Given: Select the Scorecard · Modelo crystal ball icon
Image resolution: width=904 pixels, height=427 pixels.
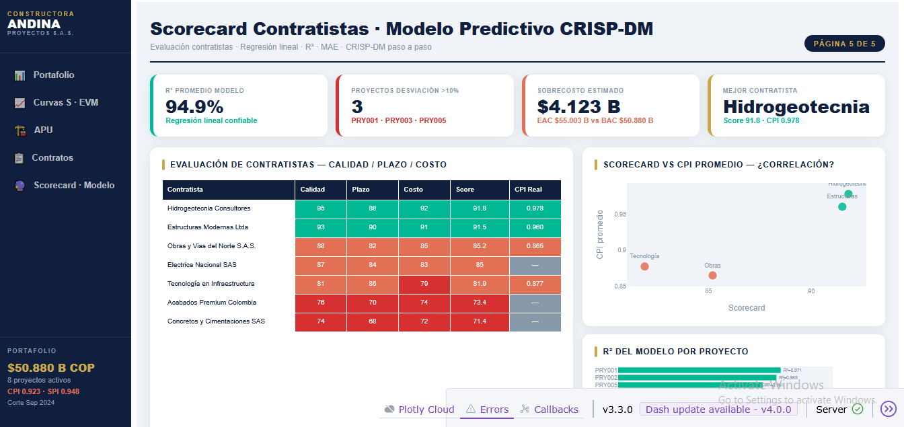Looking at the screenshot, I should click(21, 185).
